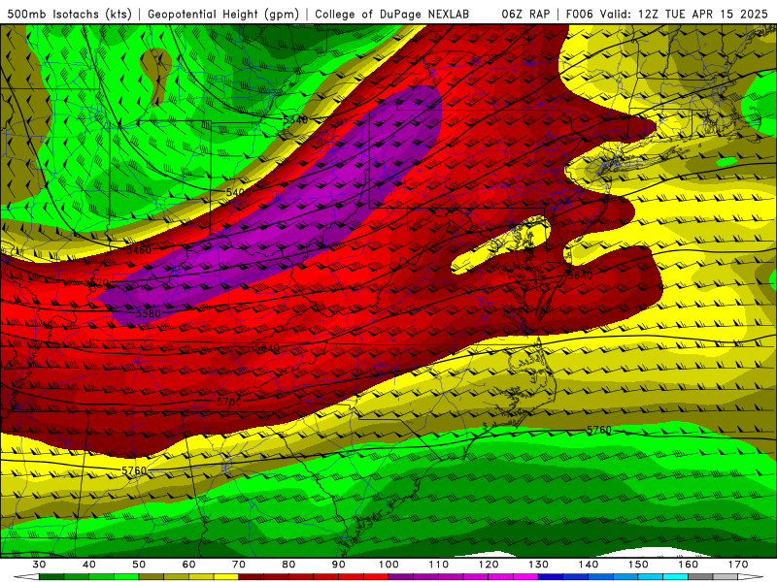Click the 40 value on the color scale
The height and width of the screenshot is (582, 777).
click(x=89, y=565)
